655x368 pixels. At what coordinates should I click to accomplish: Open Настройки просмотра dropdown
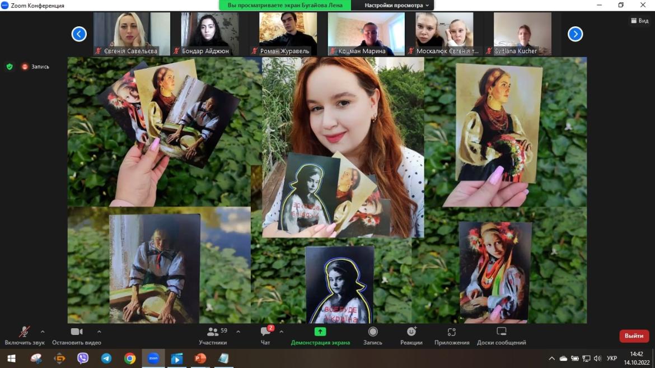pos(397,5)
